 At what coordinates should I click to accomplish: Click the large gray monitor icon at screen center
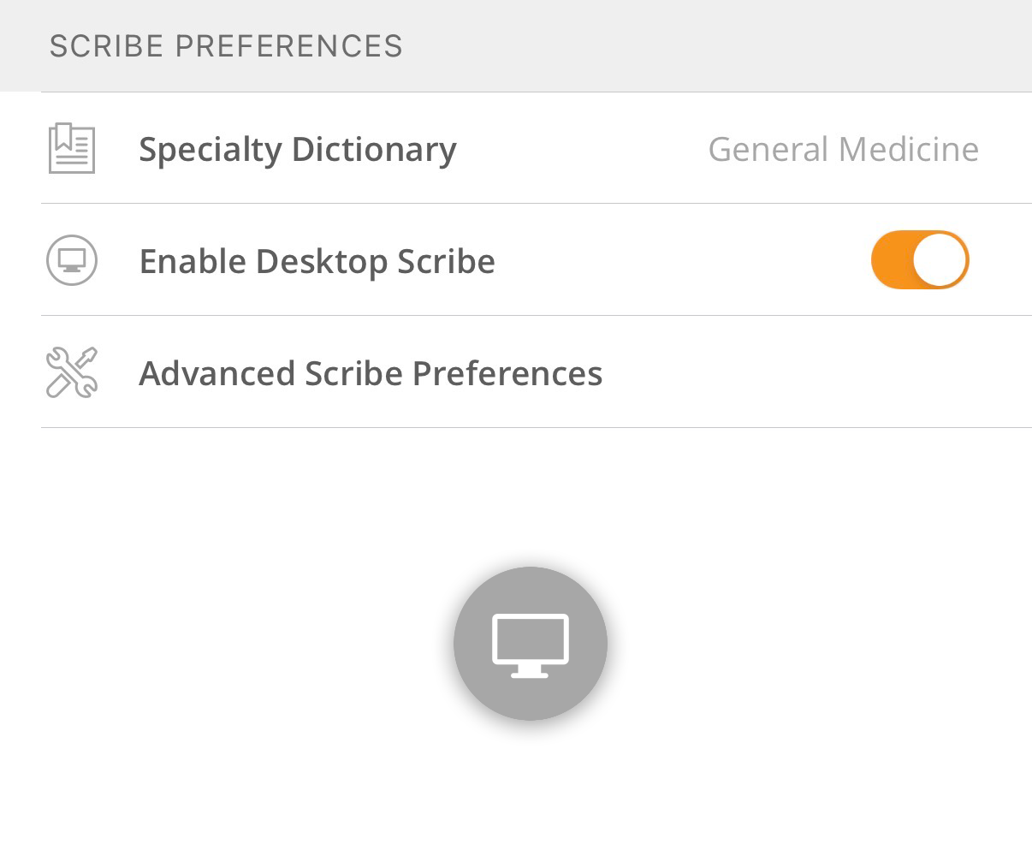click(530, 643)
